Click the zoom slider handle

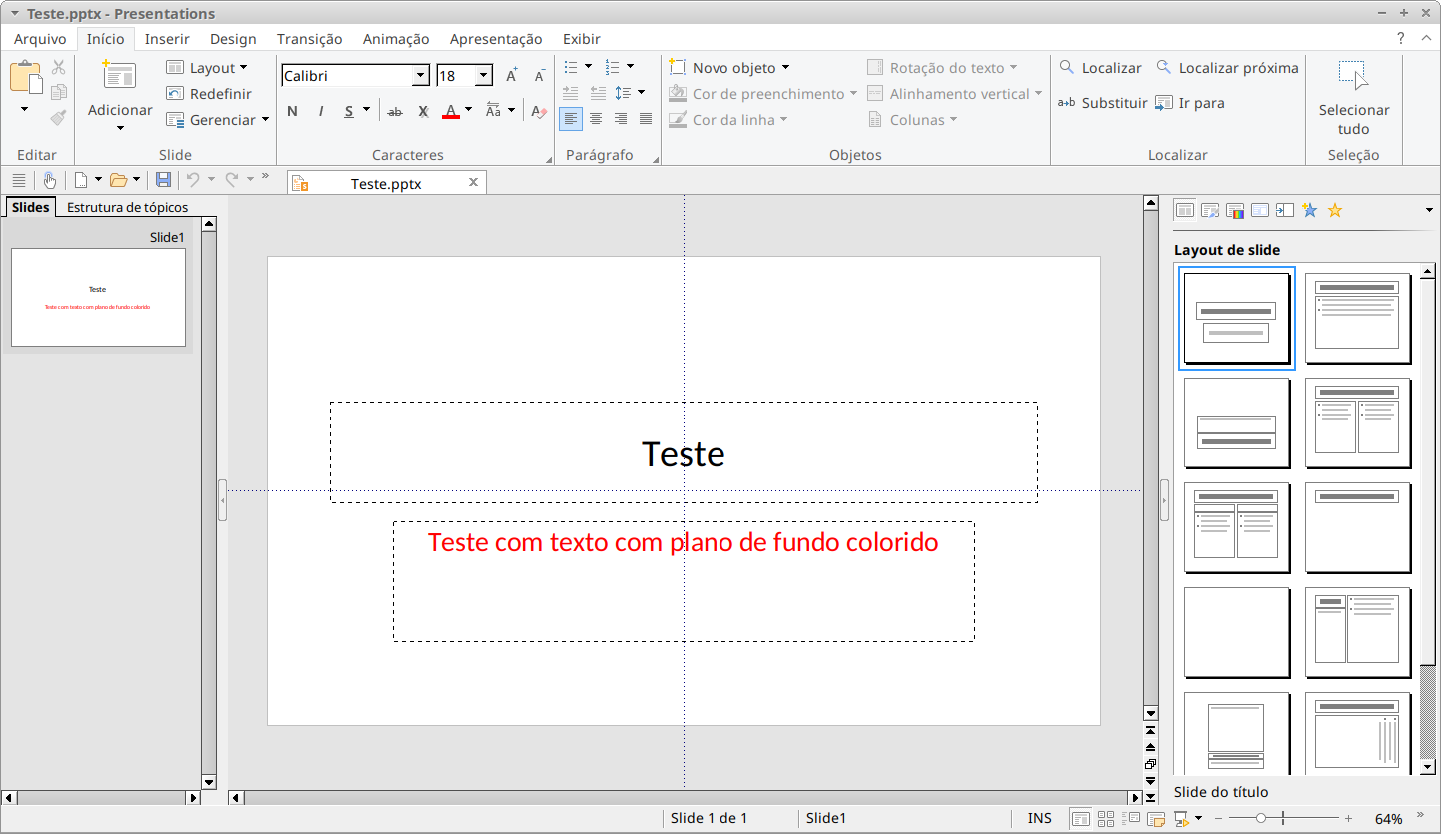click(x=1261, y=818)
